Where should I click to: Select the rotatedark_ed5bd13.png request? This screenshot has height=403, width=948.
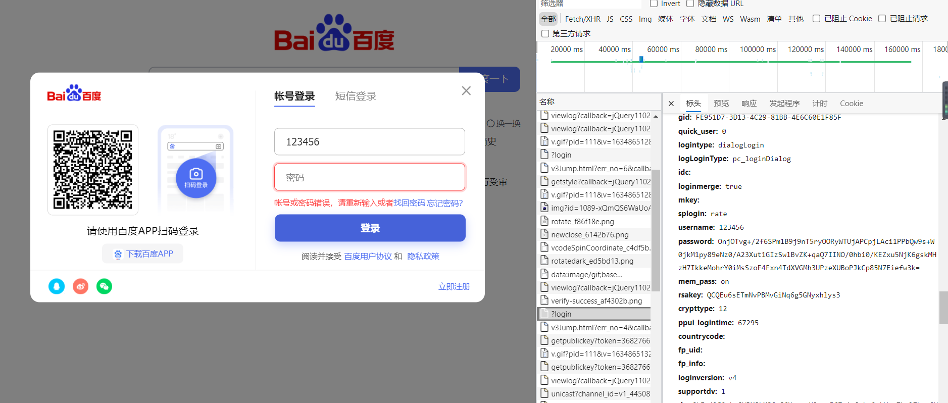tap(594, 261)
